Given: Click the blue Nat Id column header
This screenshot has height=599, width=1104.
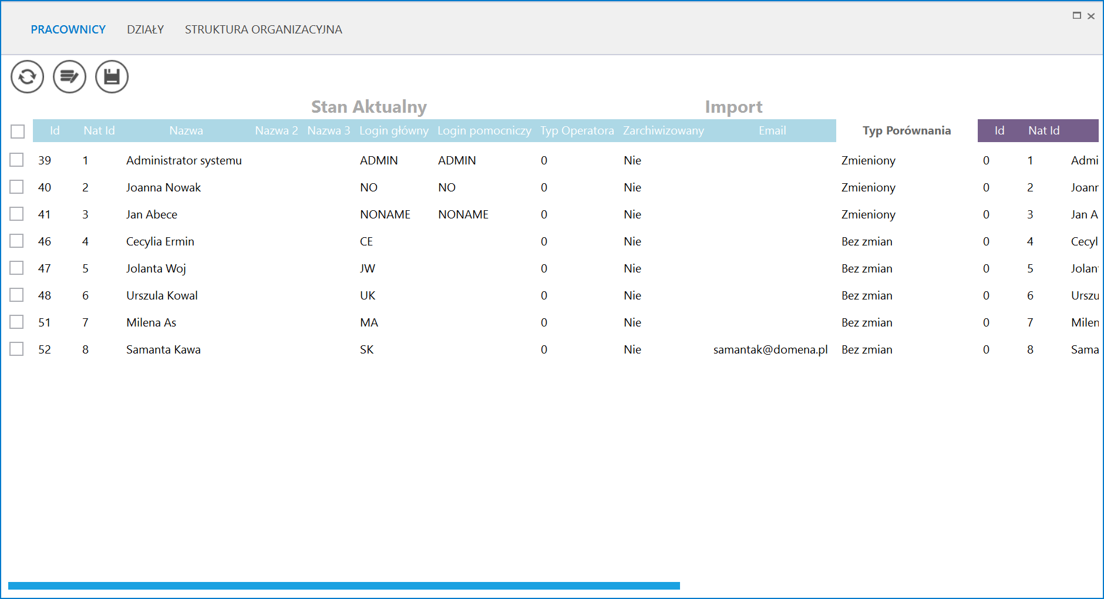Looking at the screenshot, I should click(99, 131).
